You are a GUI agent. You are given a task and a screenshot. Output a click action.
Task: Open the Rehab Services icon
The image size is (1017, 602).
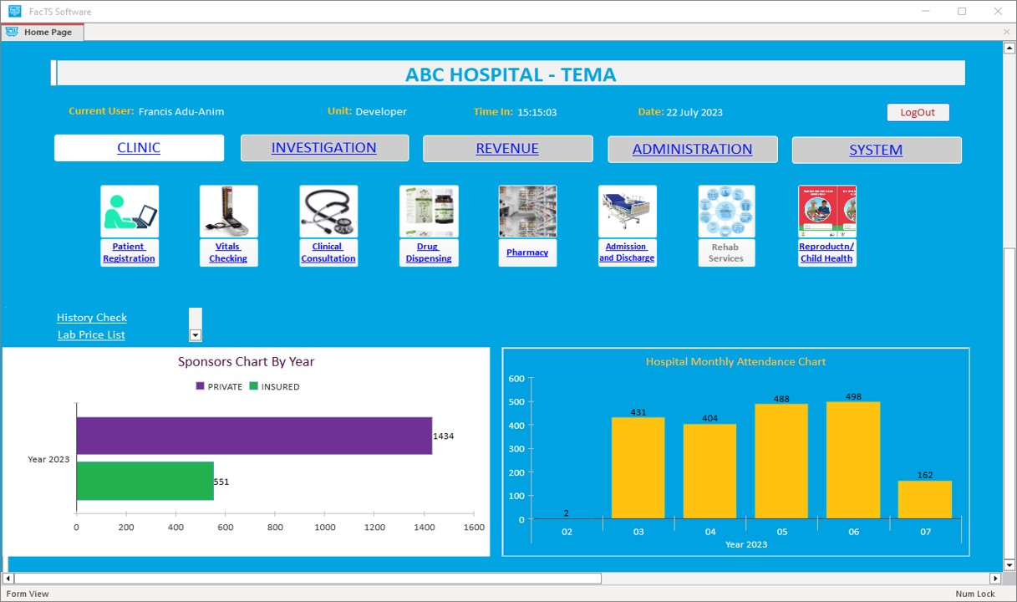tap(726, 212)
